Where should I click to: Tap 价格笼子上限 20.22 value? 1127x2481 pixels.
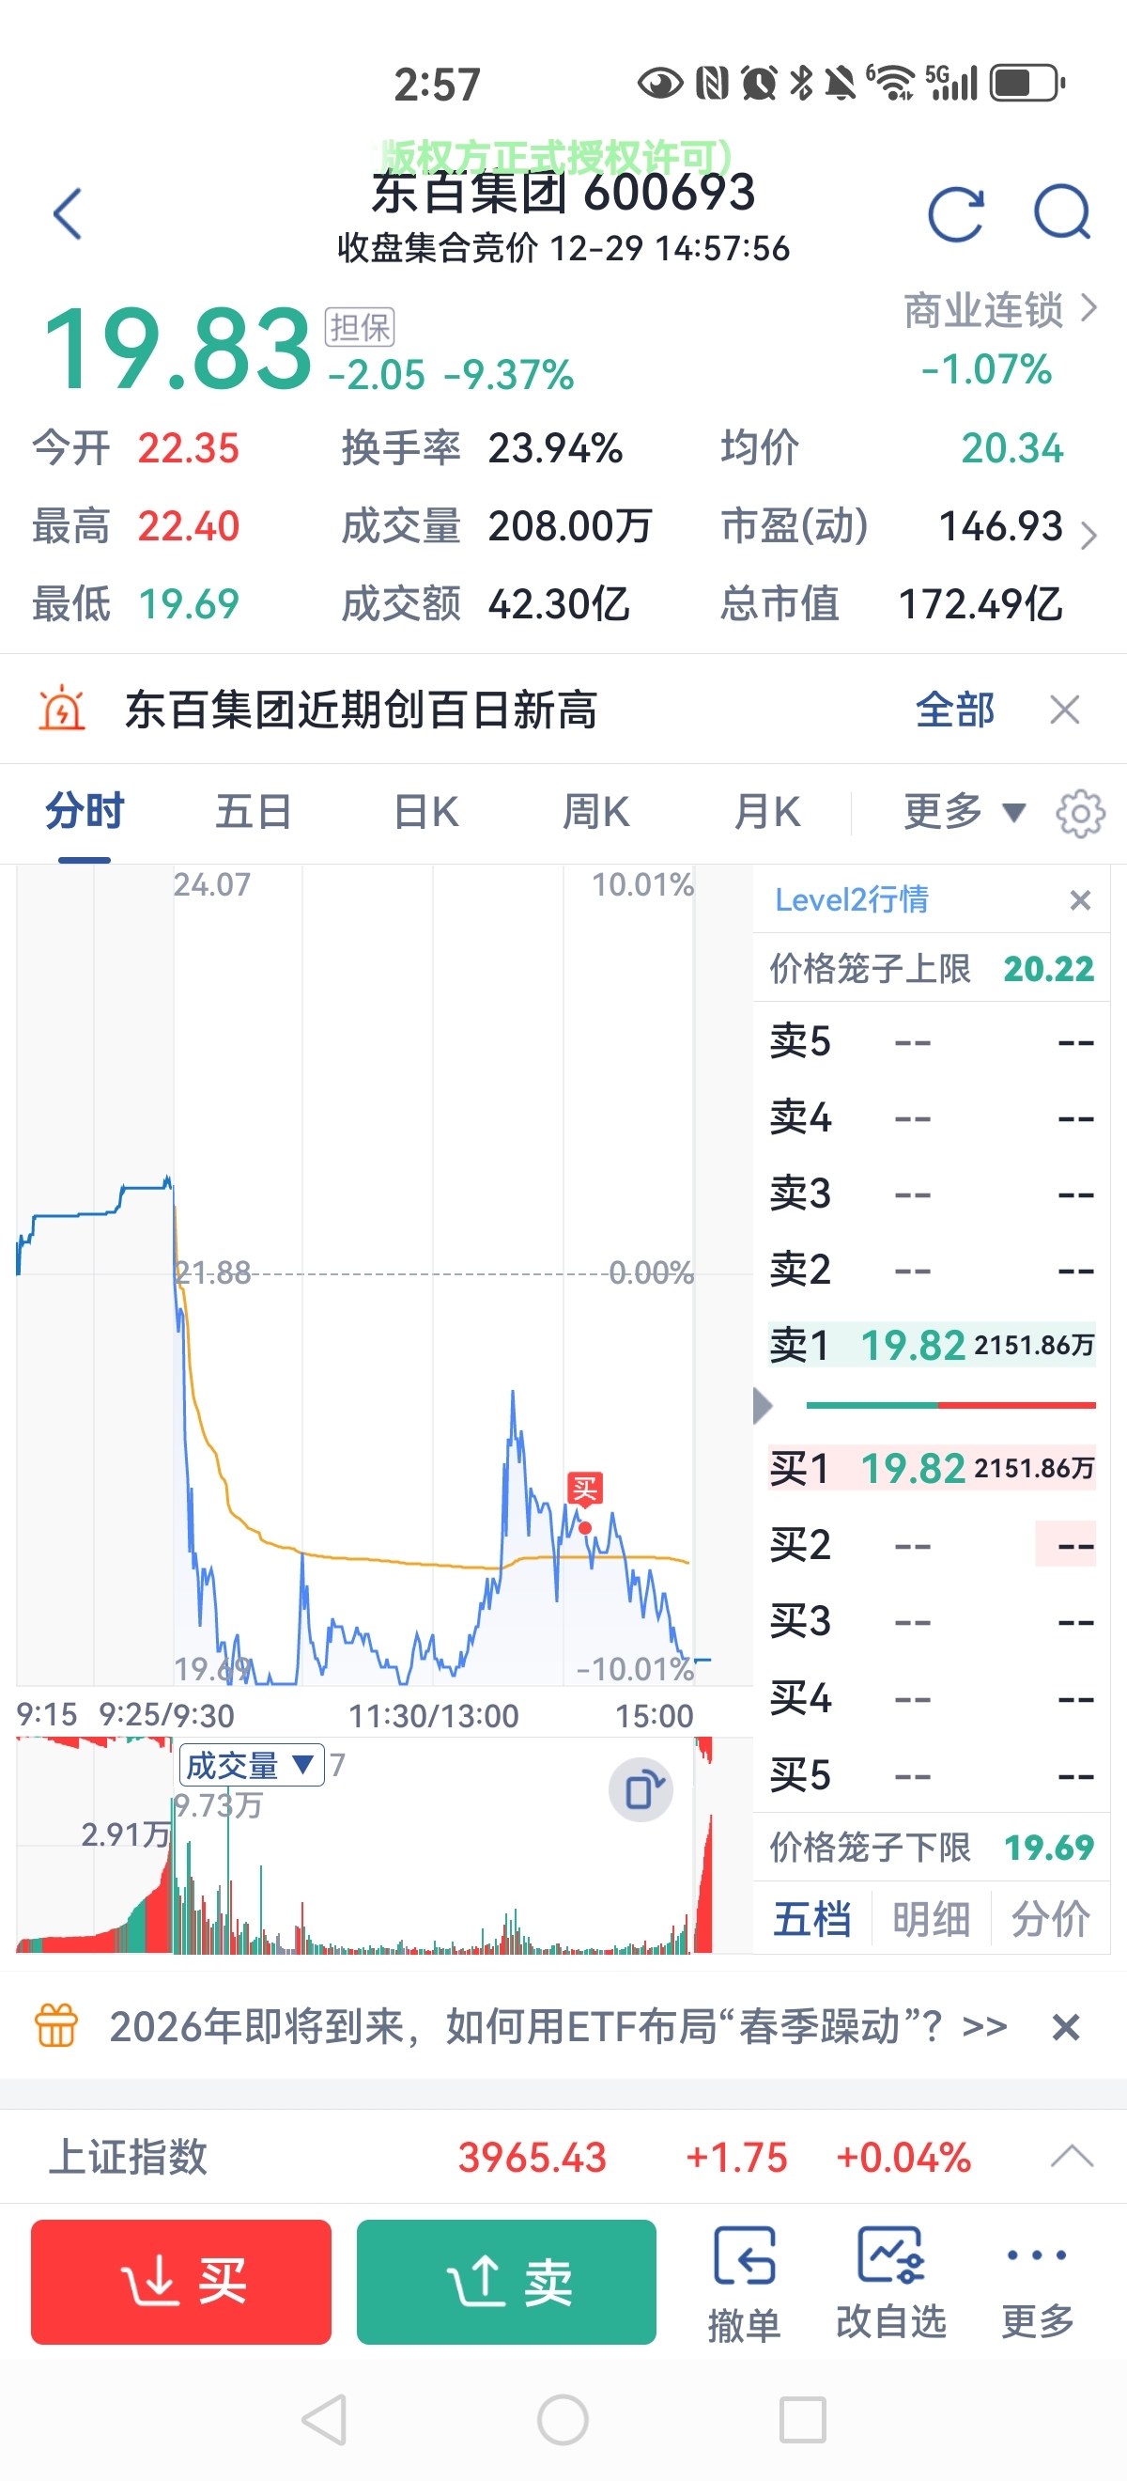(1049, 968)
